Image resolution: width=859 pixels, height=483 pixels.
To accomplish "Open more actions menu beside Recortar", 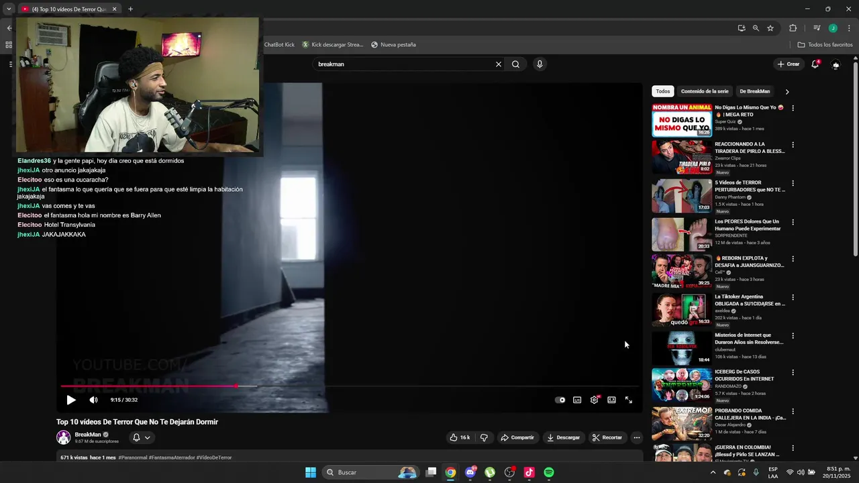I will click(x=637, y=437).
